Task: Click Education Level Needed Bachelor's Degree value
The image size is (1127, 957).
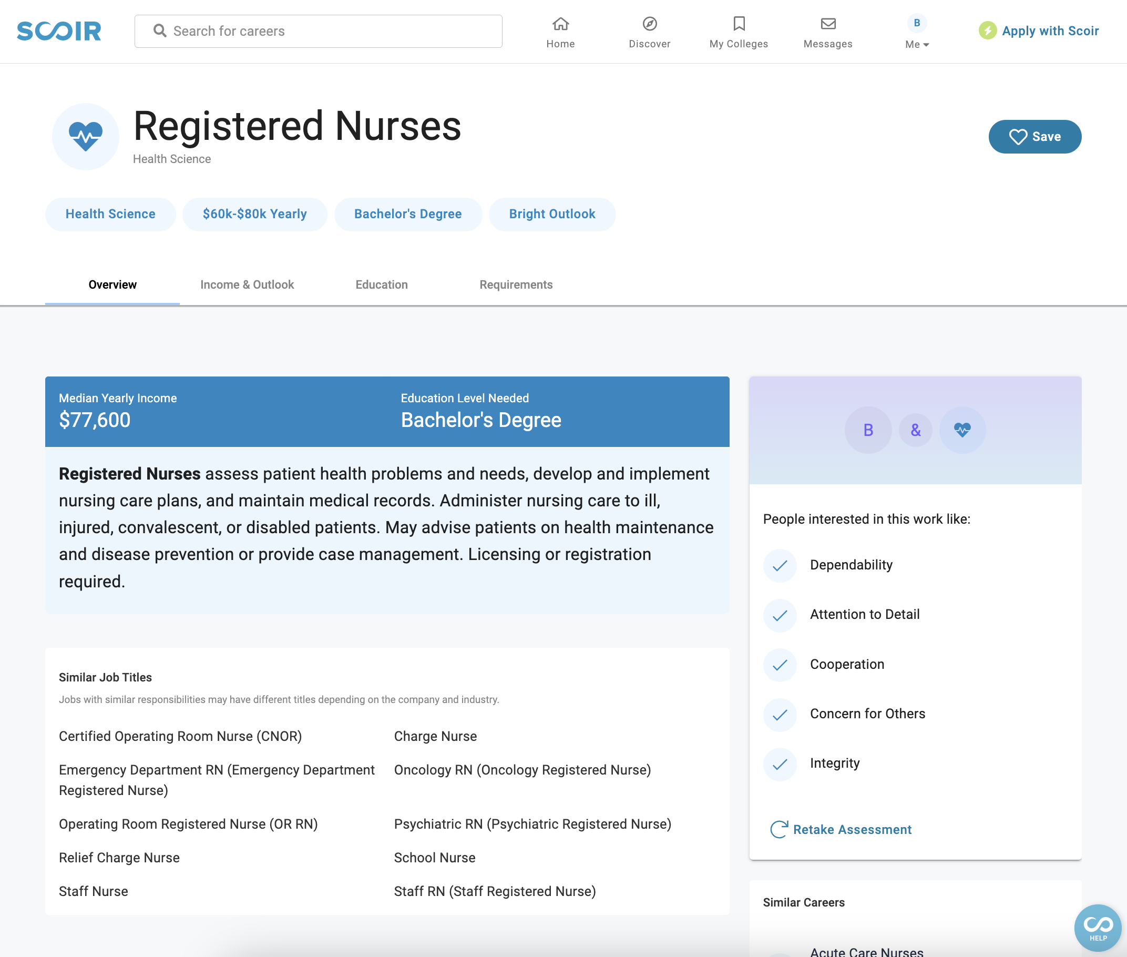Action: pos(480,421)
